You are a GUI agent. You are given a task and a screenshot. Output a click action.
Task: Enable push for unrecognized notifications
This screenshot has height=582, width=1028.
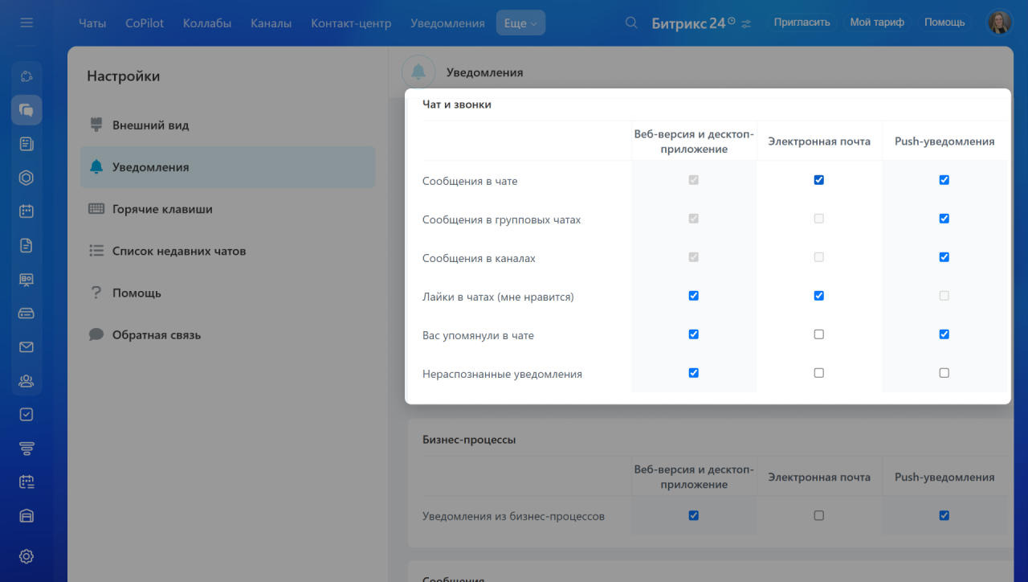click(x=944, y=373)
